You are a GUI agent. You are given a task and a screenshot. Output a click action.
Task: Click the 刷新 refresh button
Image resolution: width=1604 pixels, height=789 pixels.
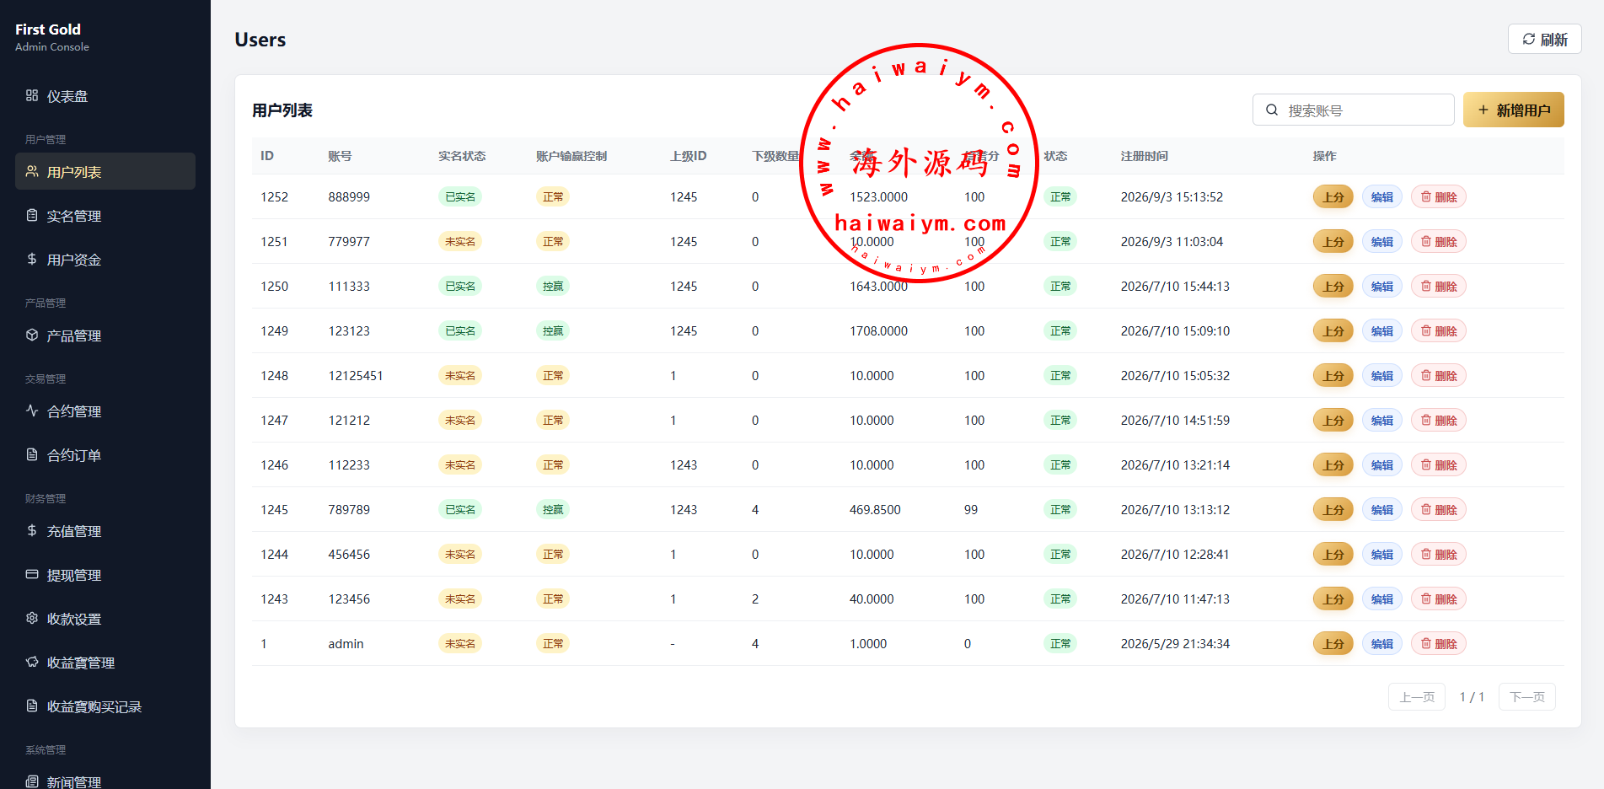(1544, 40)
